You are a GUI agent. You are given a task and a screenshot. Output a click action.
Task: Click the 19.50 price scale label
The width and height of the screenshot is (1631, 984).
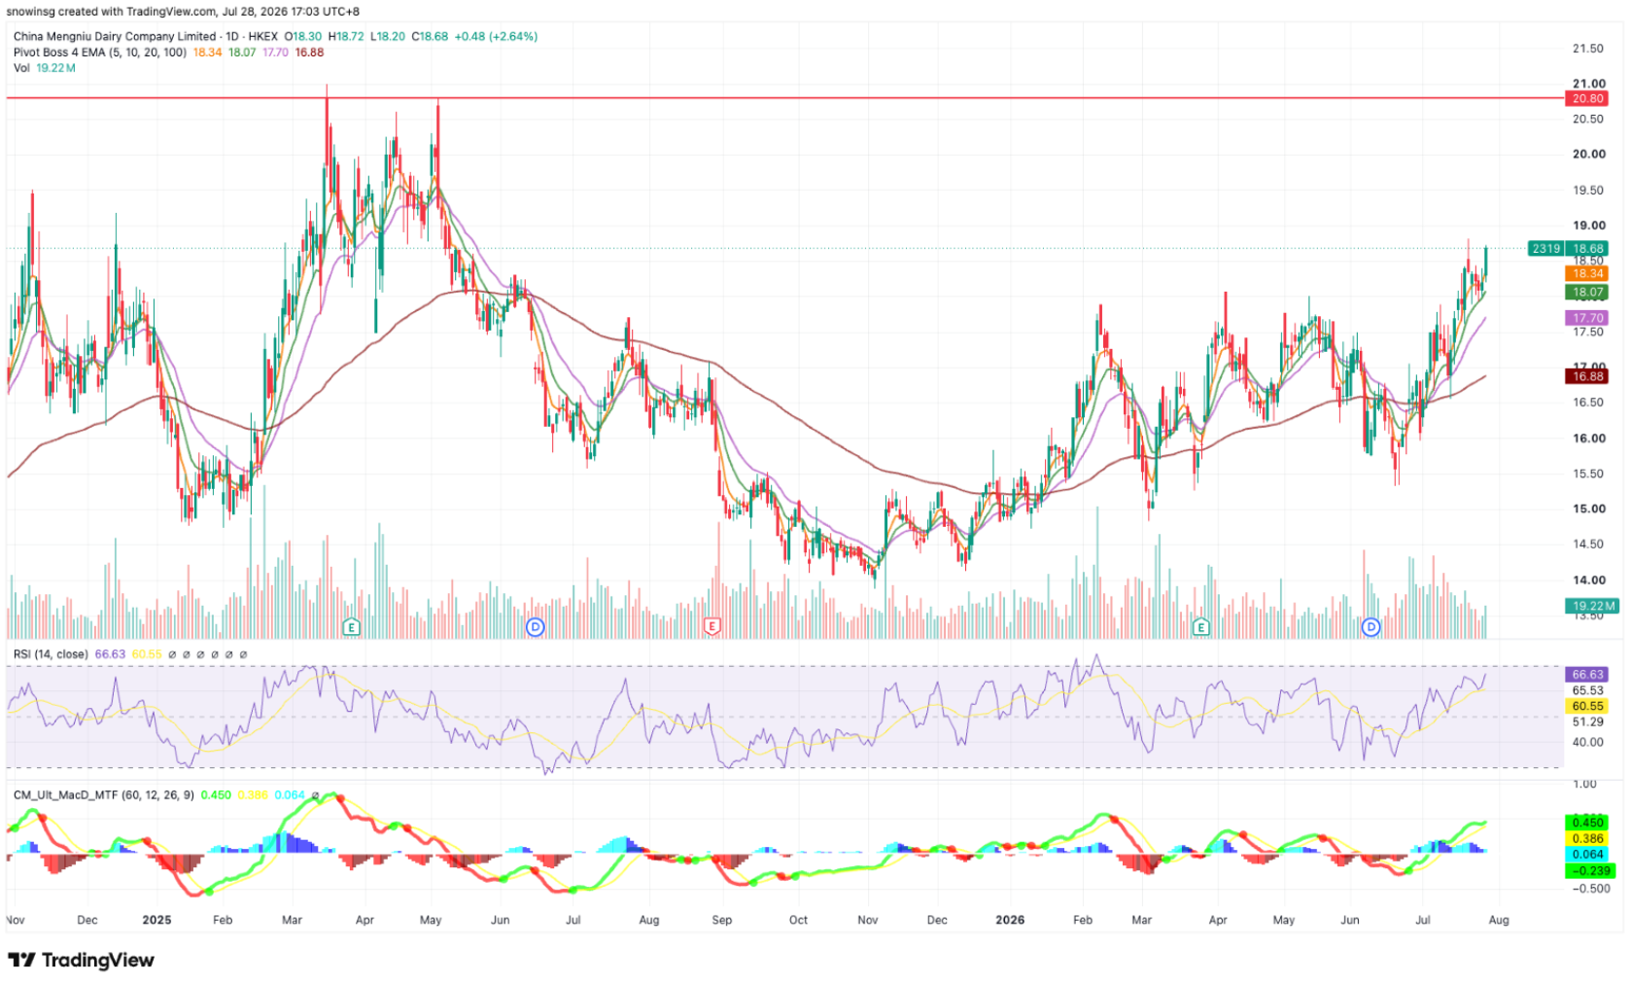(1588, 191)
